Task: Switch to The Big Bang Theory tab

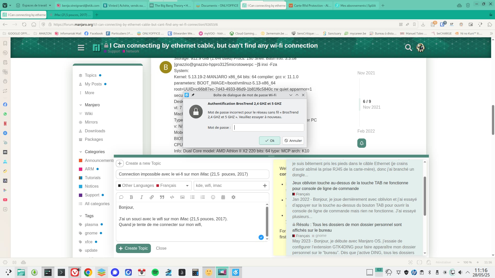Action: 171,5
